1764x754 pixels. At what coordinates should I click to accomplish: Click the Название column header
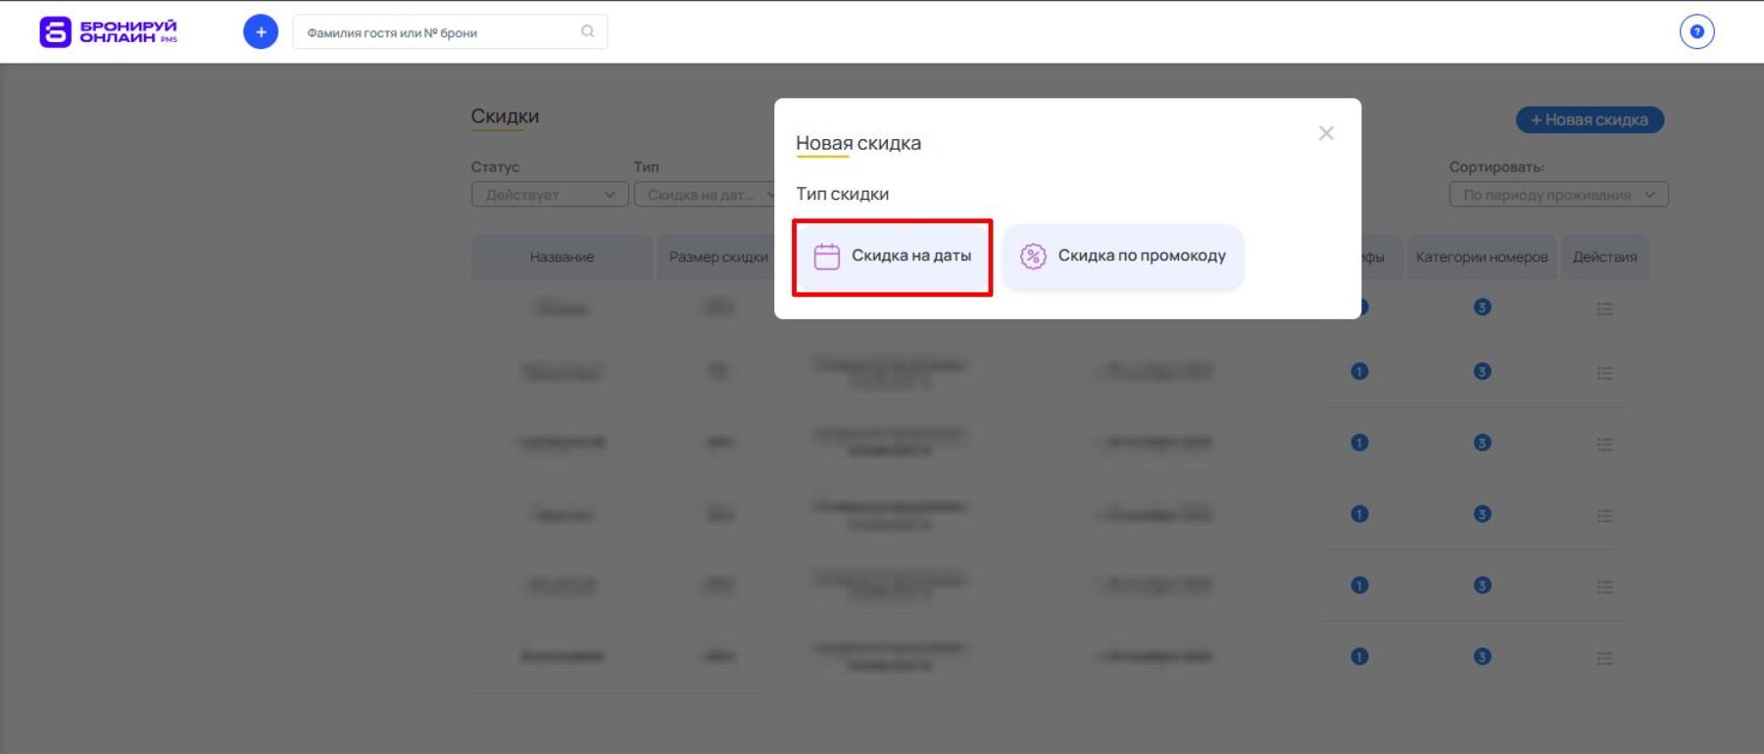click(x=562, y=258)
